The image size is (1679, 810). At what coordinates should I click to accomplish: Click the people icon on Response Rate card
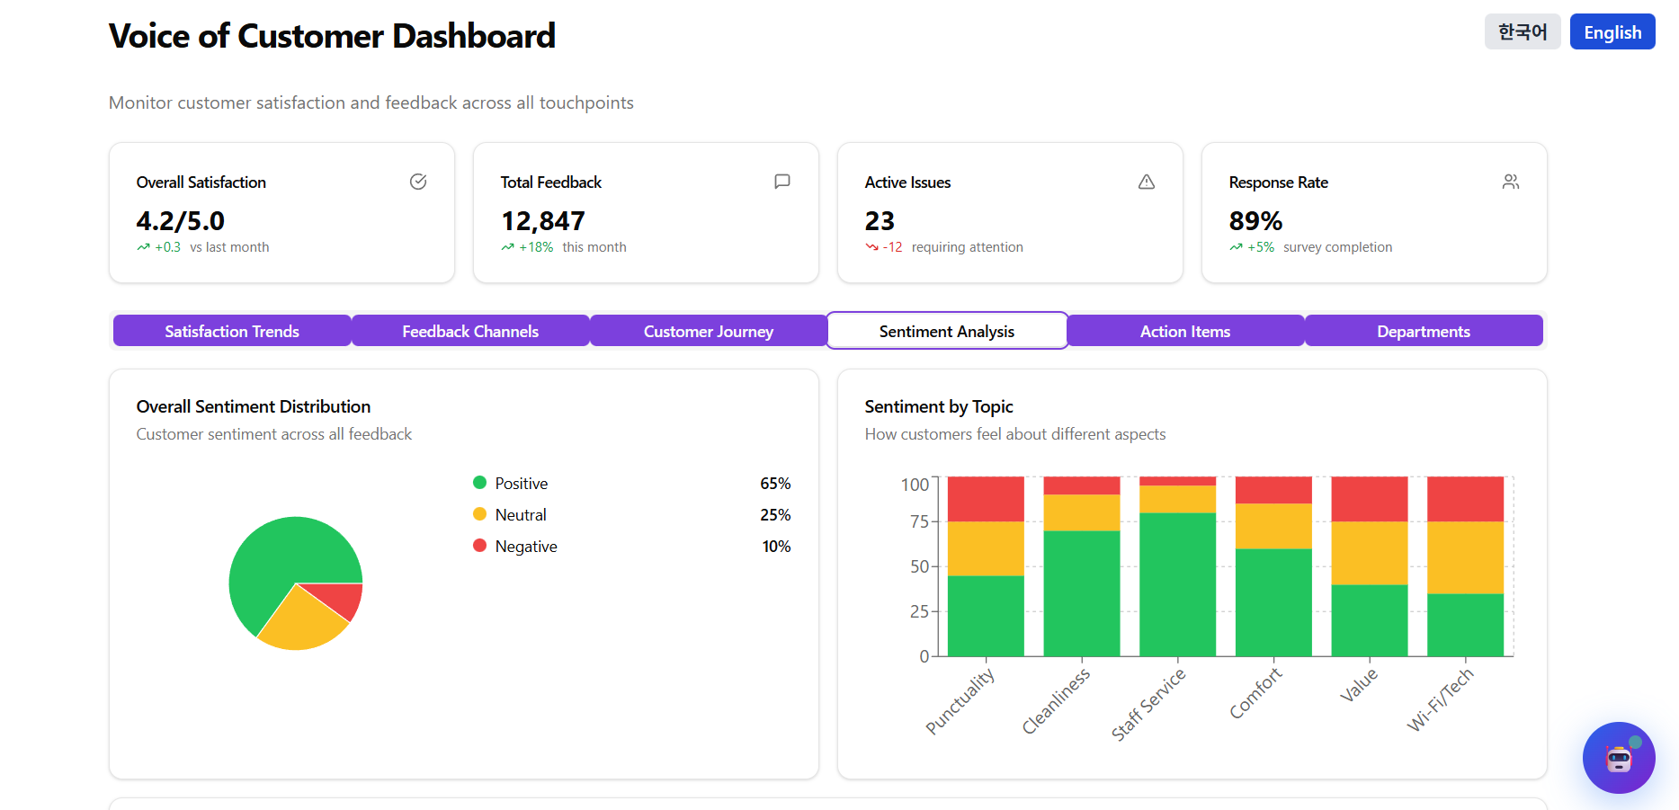pos(1511,182)
